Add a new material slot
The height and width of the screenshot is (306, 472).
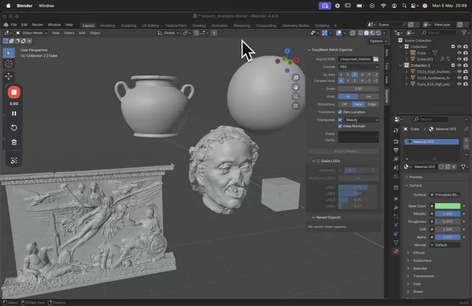[466, 140]
